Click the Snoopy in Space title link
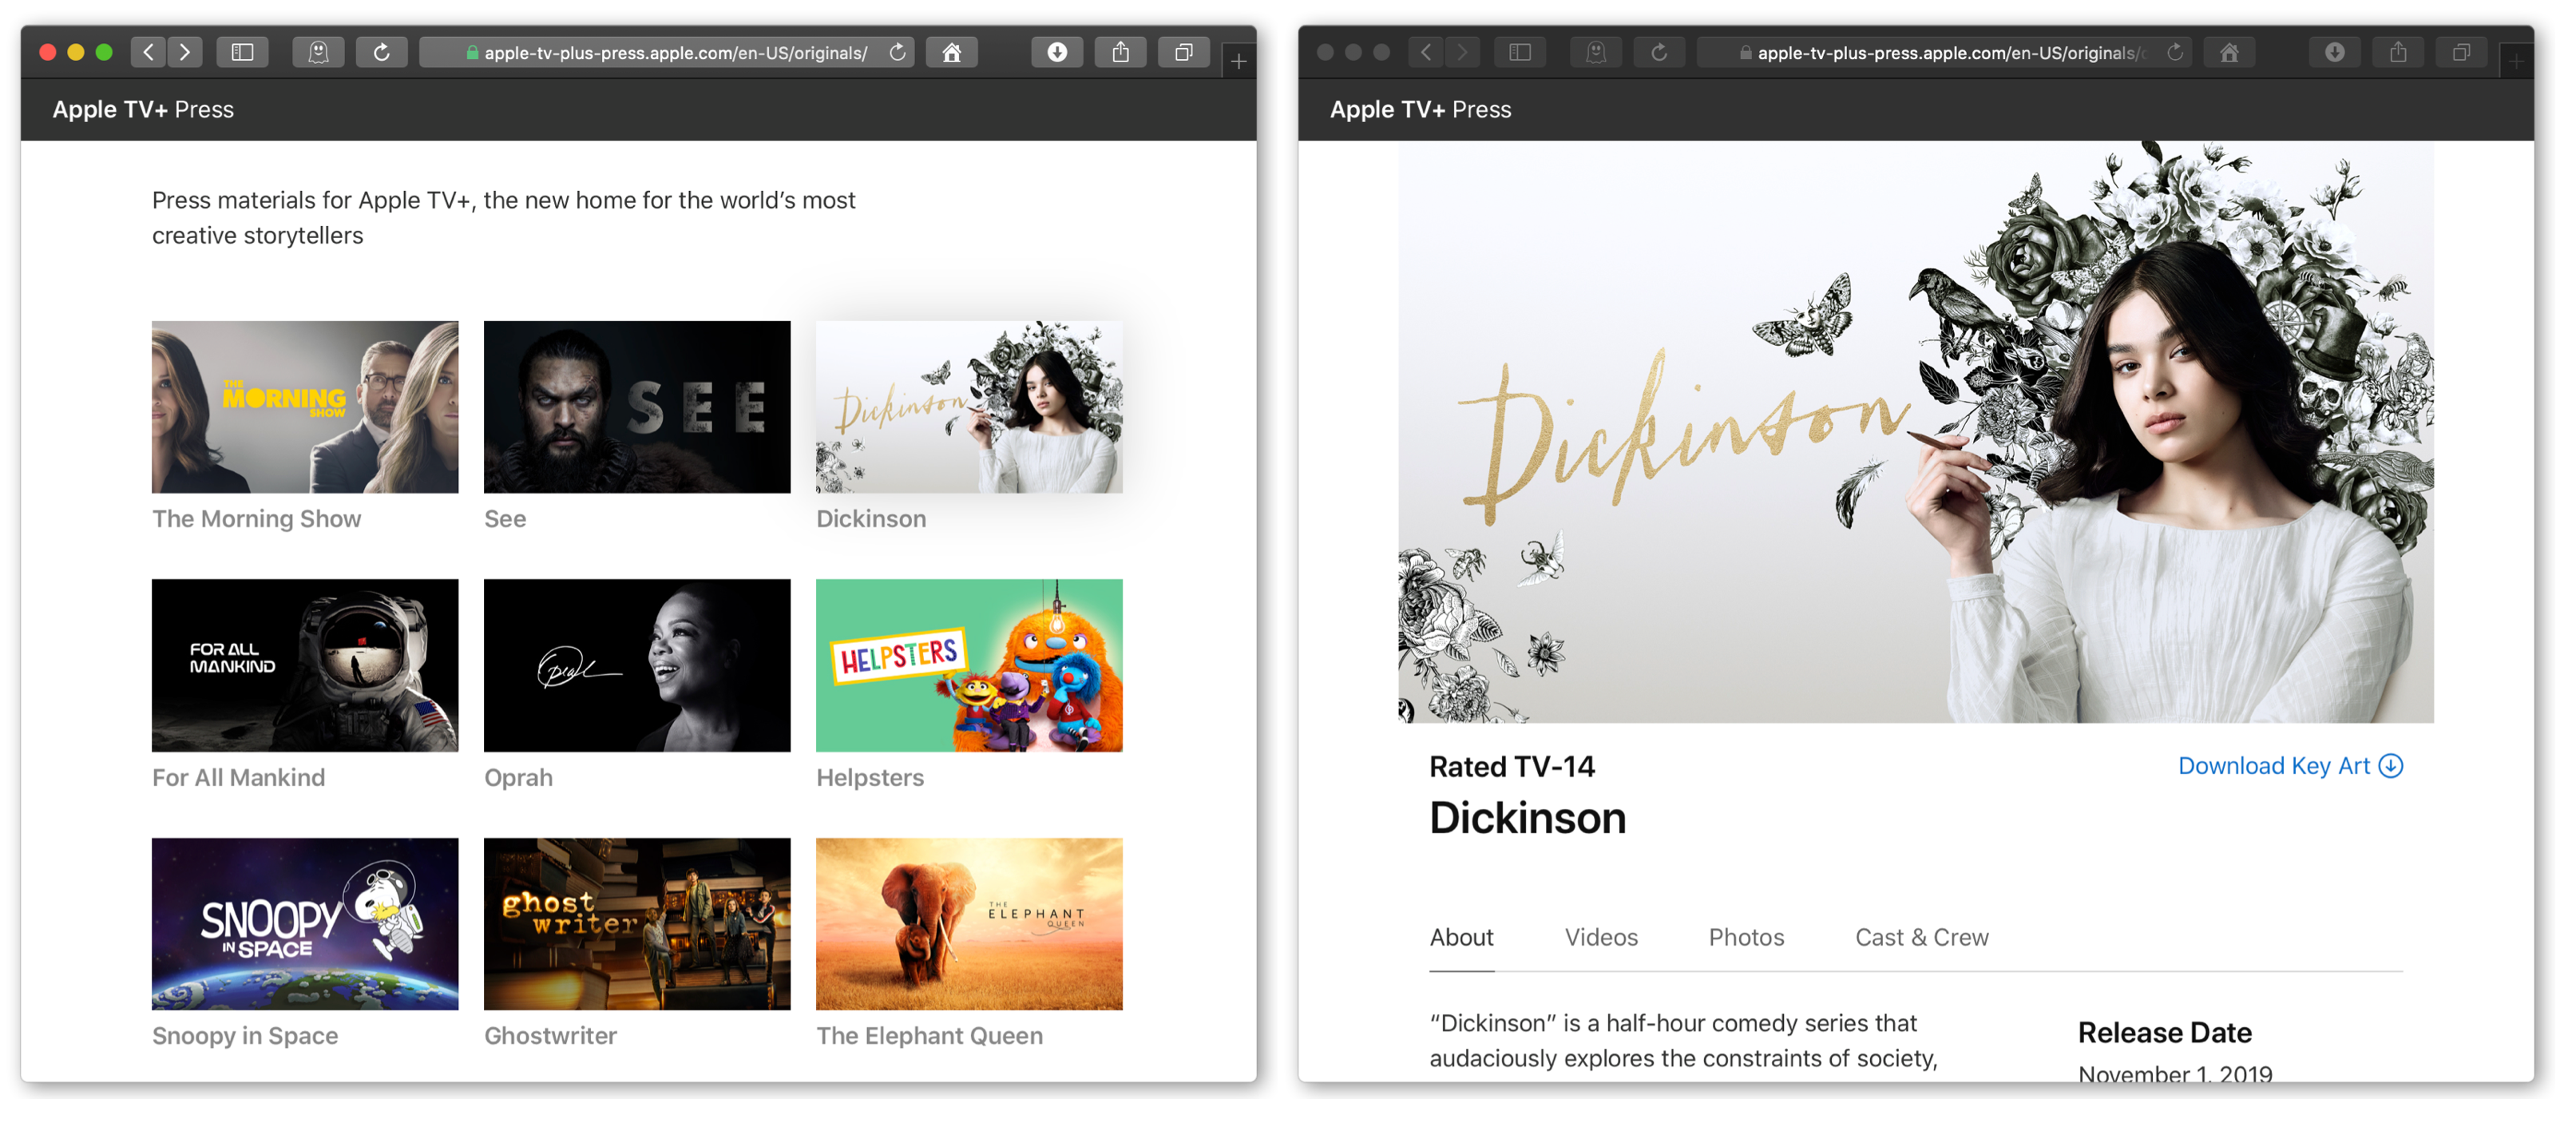Image resolution: width=2576 pixels, height=1123 pixels. (x=245, y=1036)
